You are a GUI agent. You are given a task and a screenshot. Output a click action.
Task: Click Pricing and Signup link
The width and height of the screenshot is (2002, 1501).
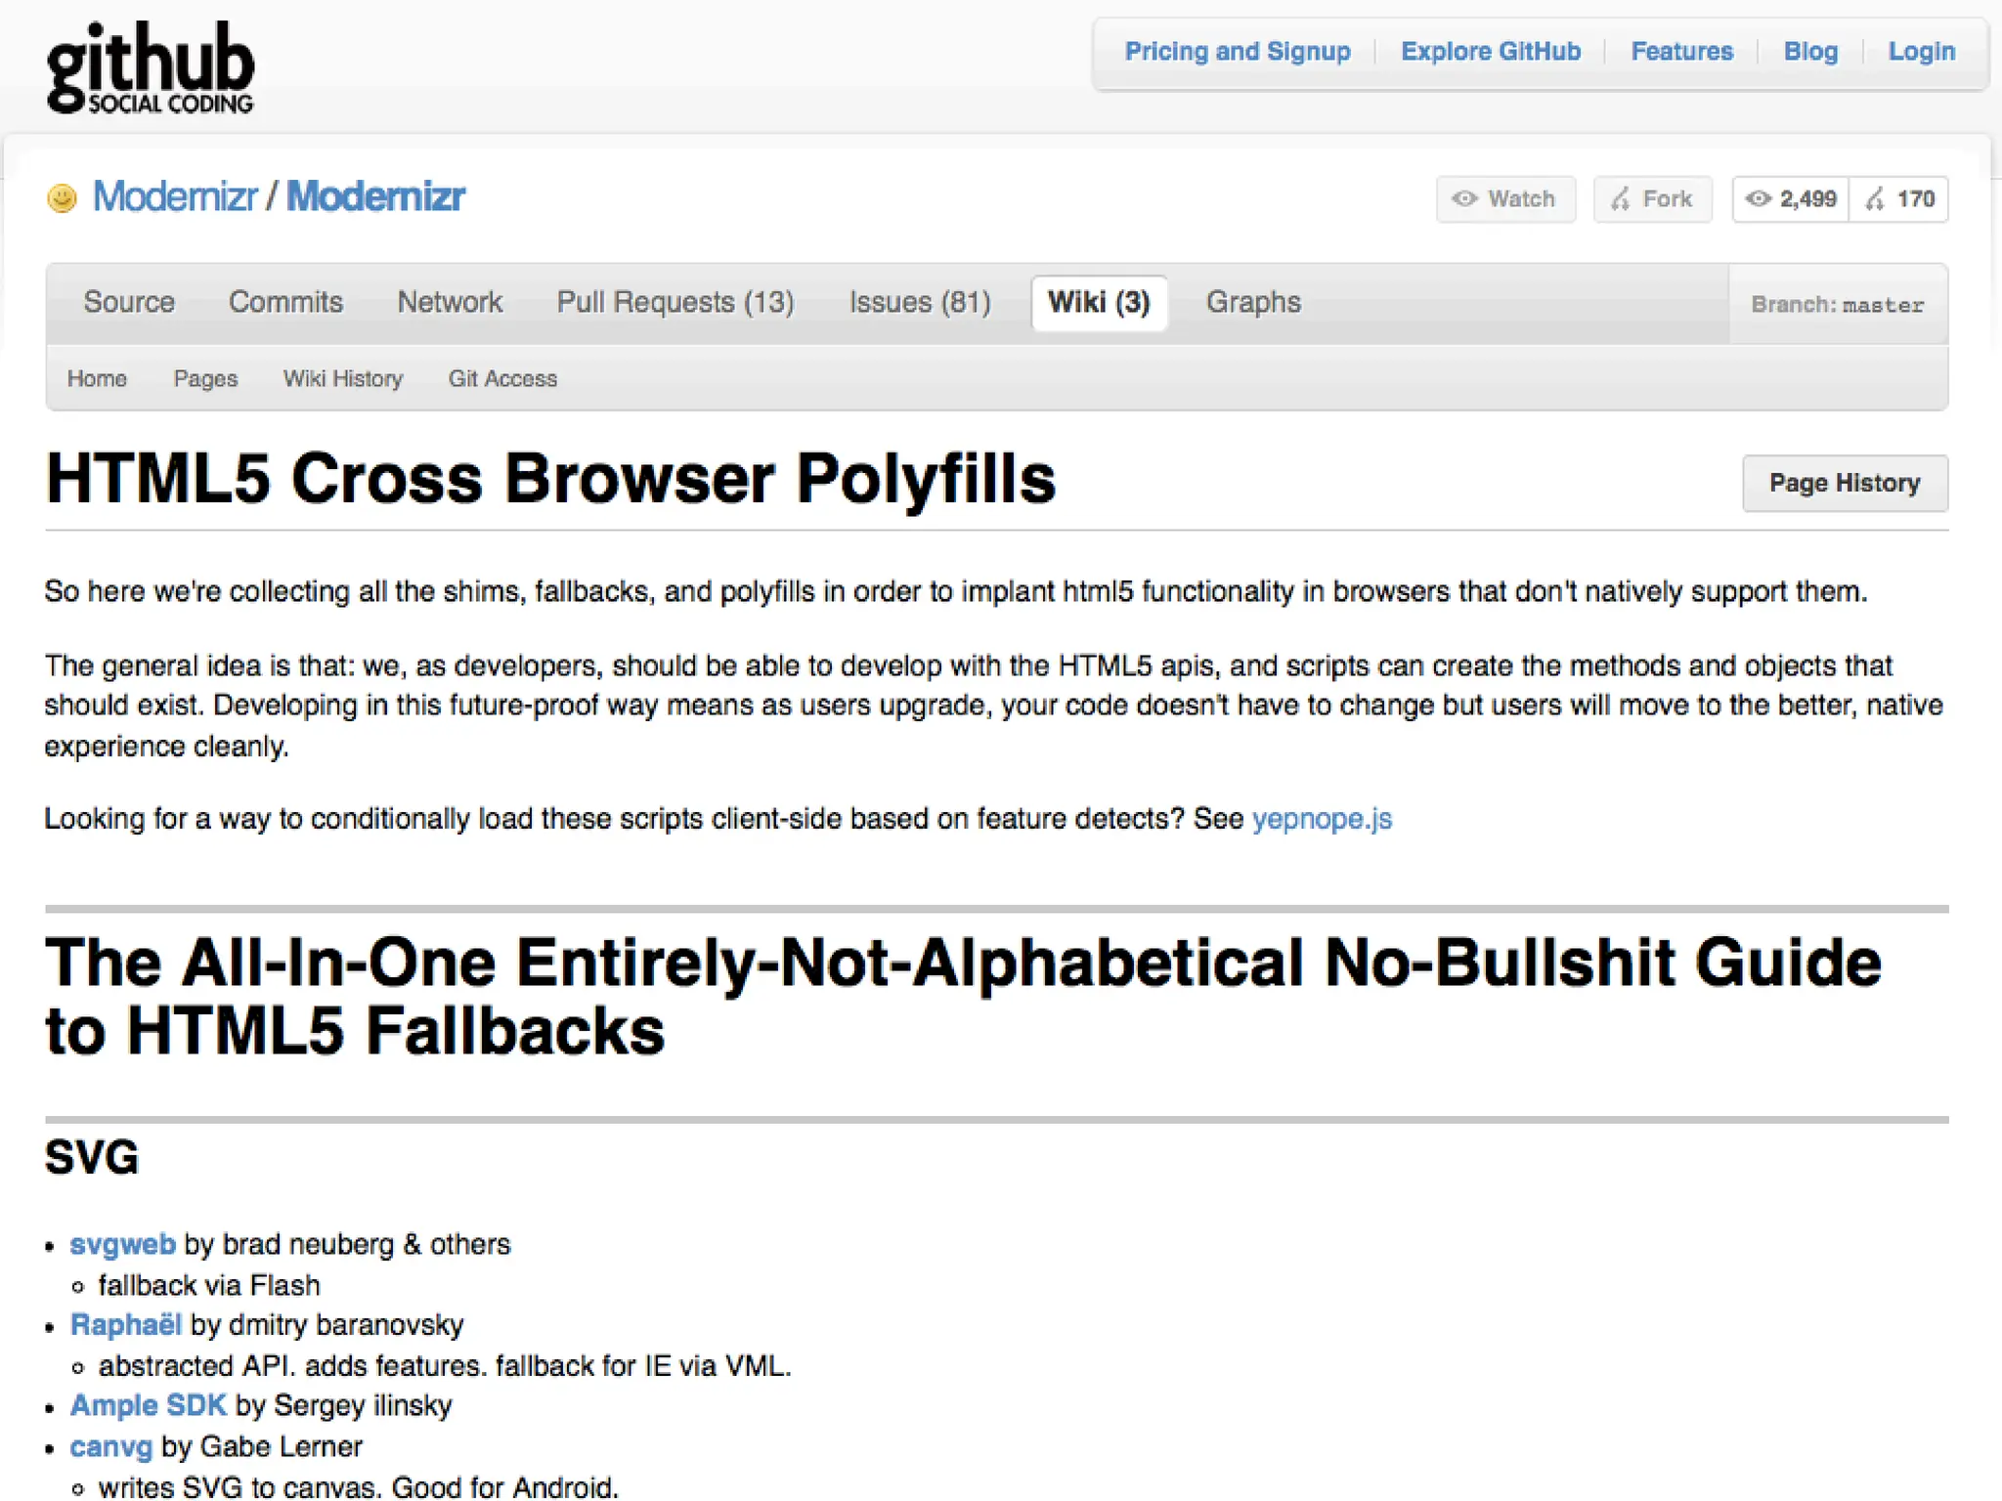click(x=1237, y=52)
